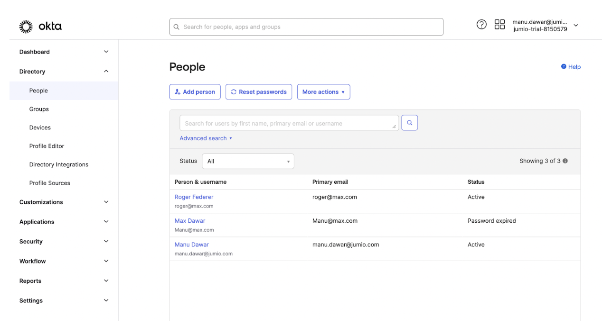
Task: Expand the account menu chevron
Action: (576, 25)
